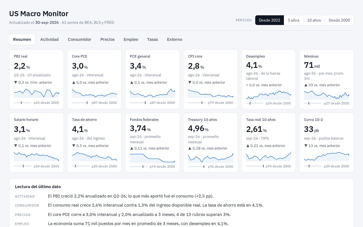Set the period to "10 años"
Screen dimensions: 363x227
click(314, 20)
